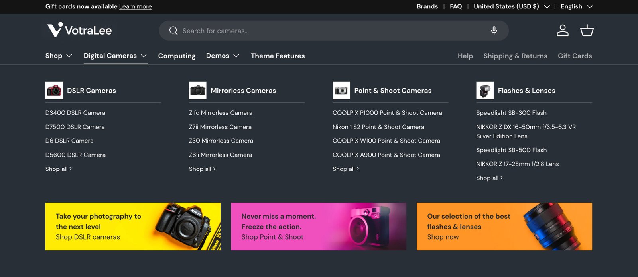Open the shopping basket icon
The image size is (638, 277).
[587, 31]
